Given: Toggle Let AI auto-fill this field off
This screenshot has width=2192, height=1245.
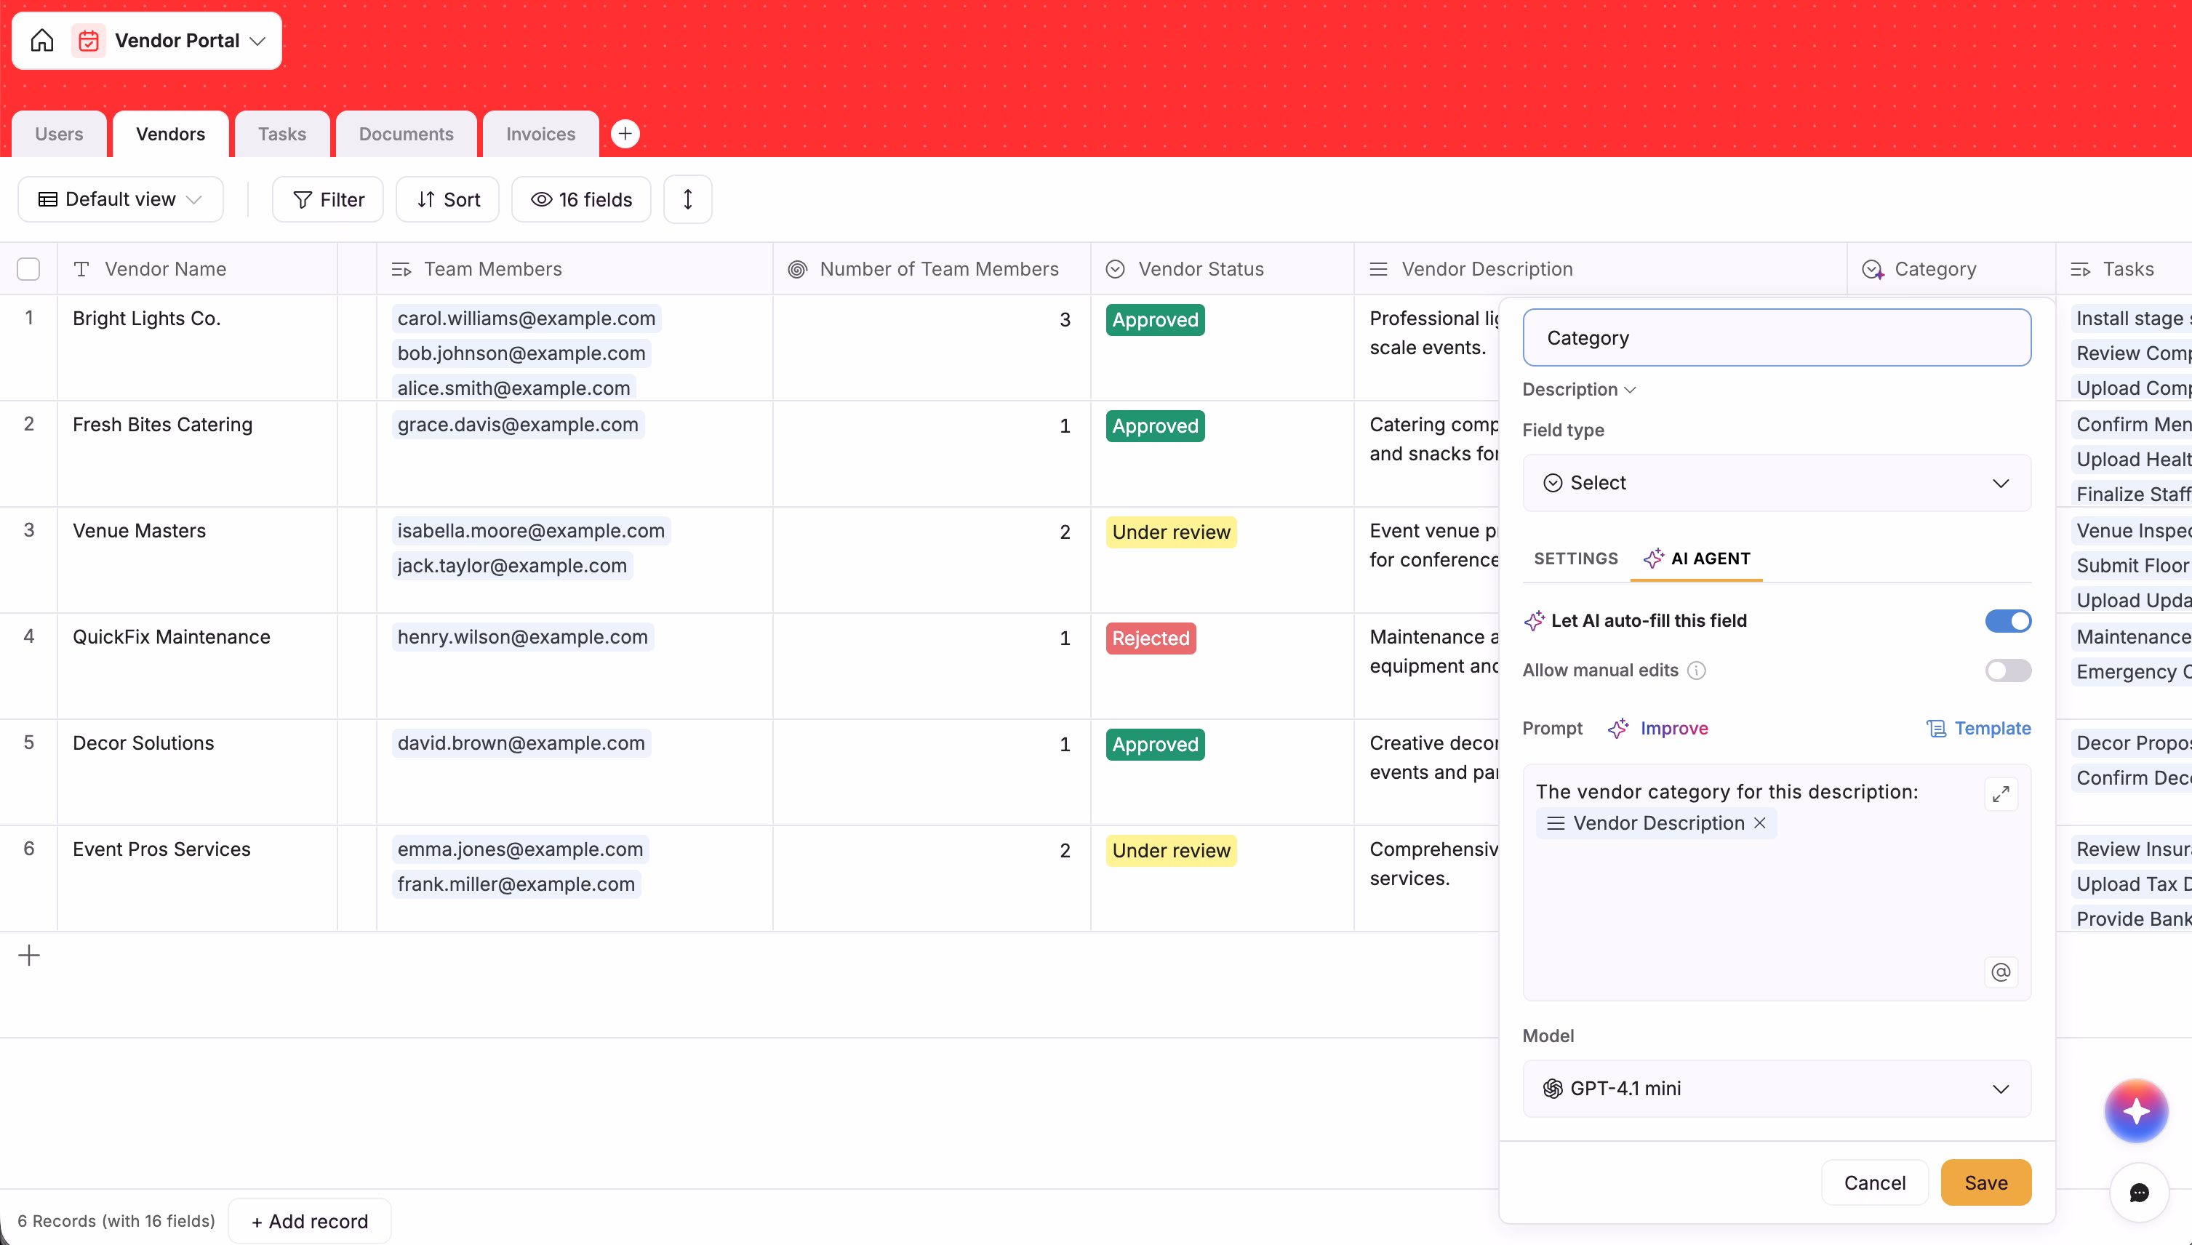Looking at the screenshot, I should click(2007, 621).
